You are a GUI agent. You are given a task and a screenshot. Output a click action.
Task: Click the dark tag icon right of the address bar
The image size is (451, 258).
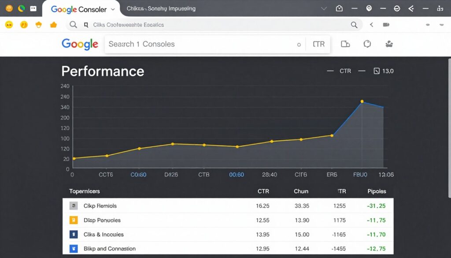click(x=386, y=25)
